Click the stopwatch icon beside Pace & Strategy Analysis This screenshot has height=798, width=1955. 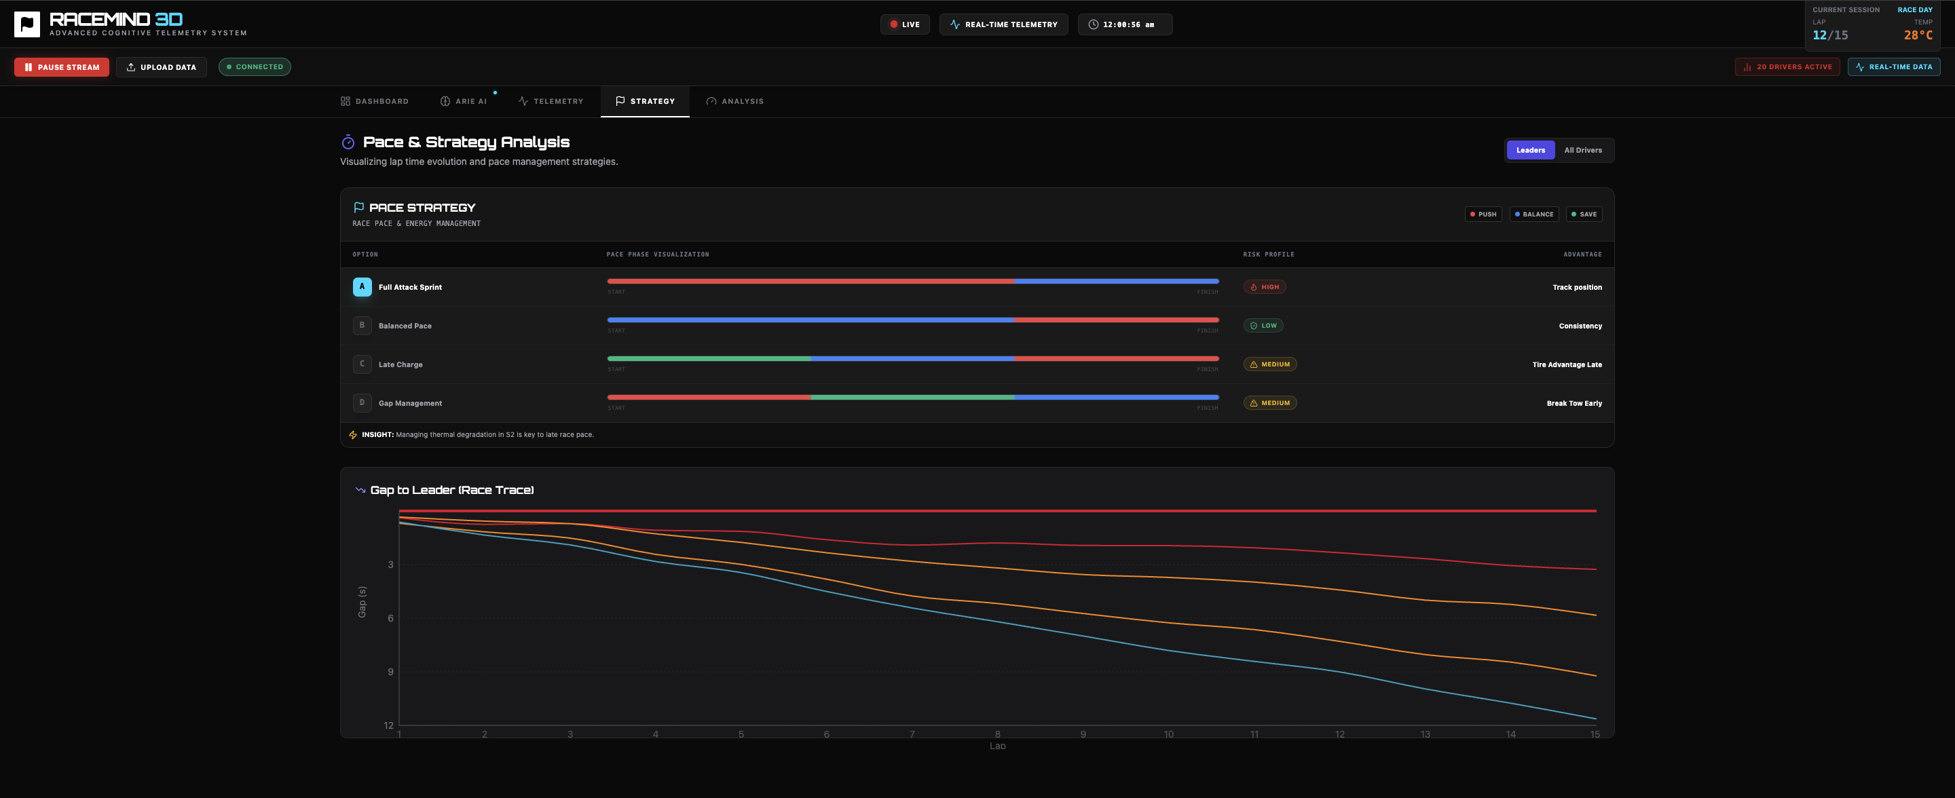348,142
